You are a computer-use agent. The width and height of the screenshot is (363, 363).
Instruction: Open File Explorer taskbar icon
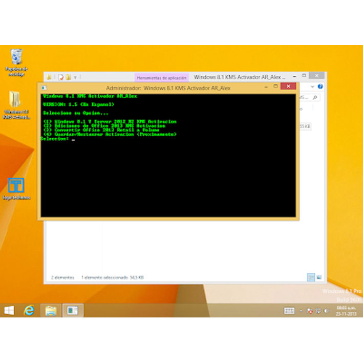click(x=51, y=310)
